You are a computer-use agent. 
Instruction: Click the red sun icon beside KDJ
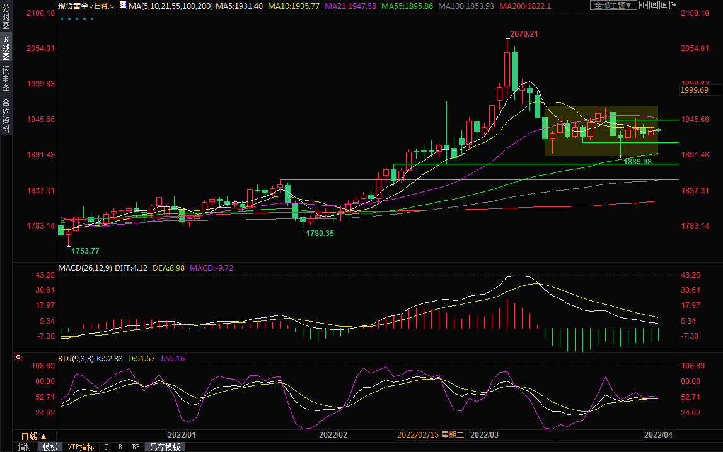click(x=18, y=358)
